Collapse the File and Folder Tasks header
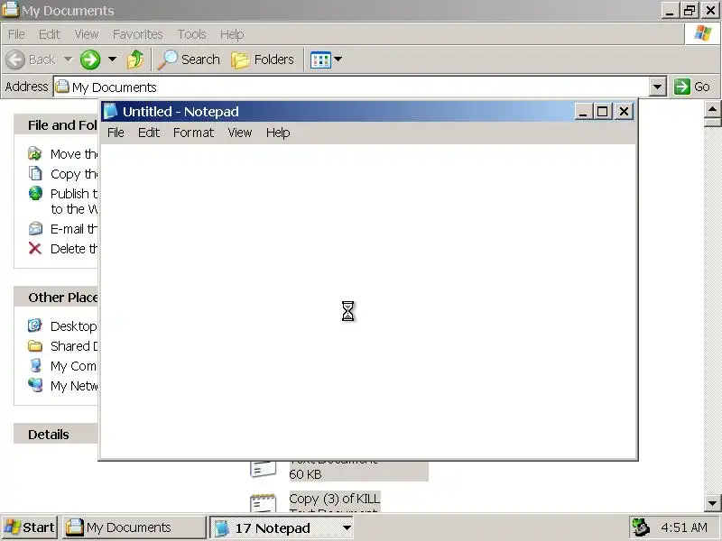 (56, 125)
